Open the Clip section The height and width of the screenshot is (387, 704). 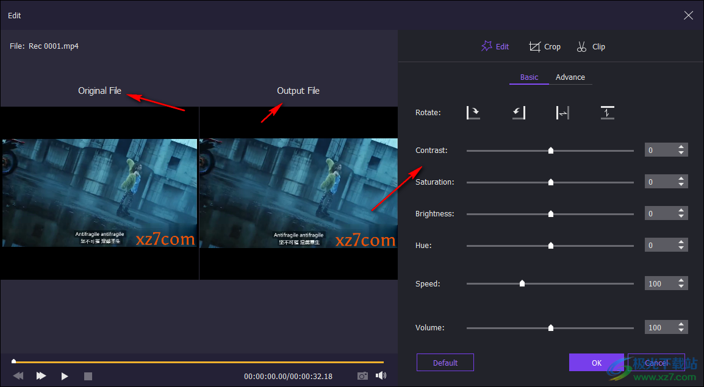[591, 47]
